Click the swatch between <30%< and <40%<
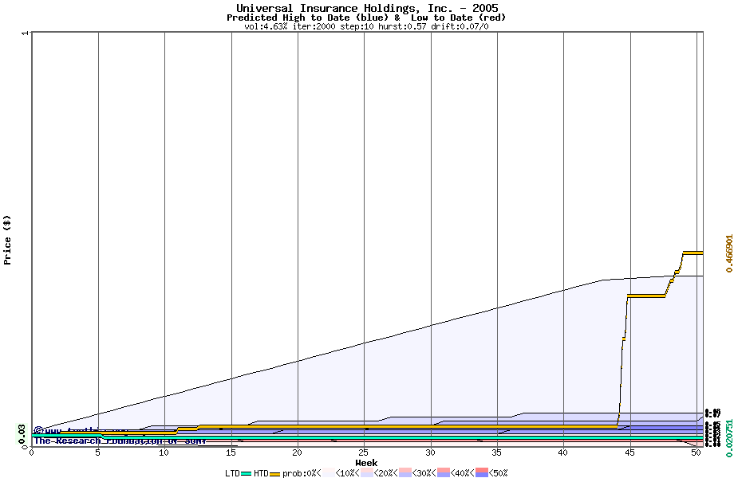The height and width of the screenshot is (478, 734). coord(444,472)
